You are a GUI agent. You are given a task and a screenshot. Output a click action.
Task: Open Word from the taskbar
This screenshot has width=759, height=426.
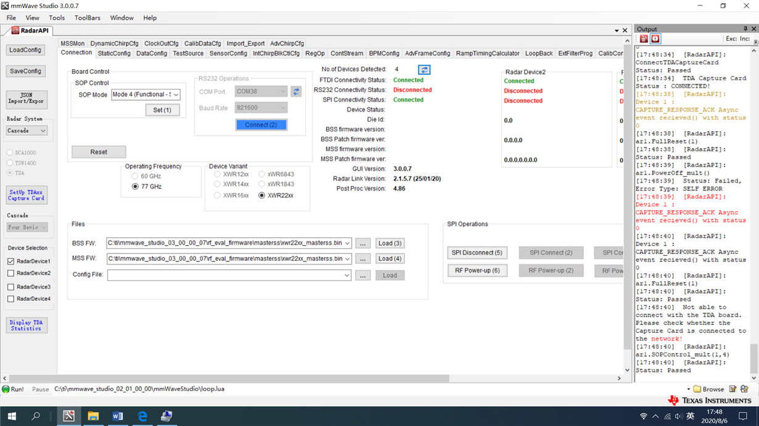coord(118,416)
